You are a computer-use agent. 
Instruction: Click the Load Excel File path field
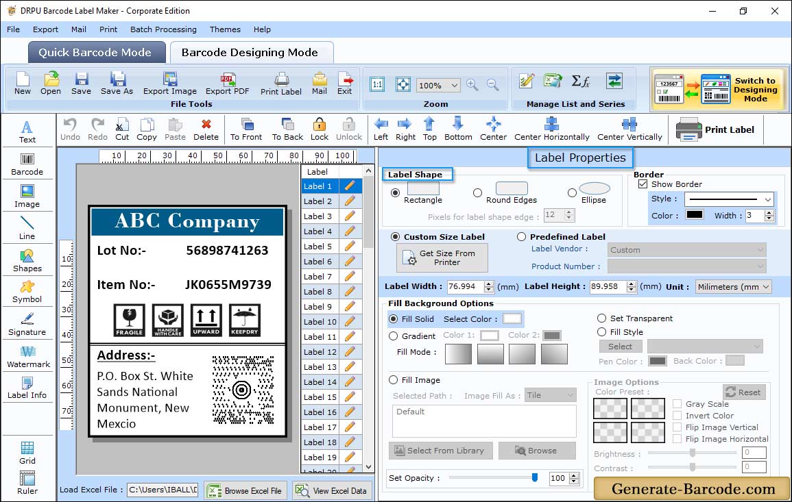[162, 490]
